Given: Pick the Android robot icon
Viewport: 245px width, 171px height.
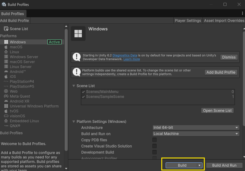Looking at the screenshot, I should pos(6,71).
